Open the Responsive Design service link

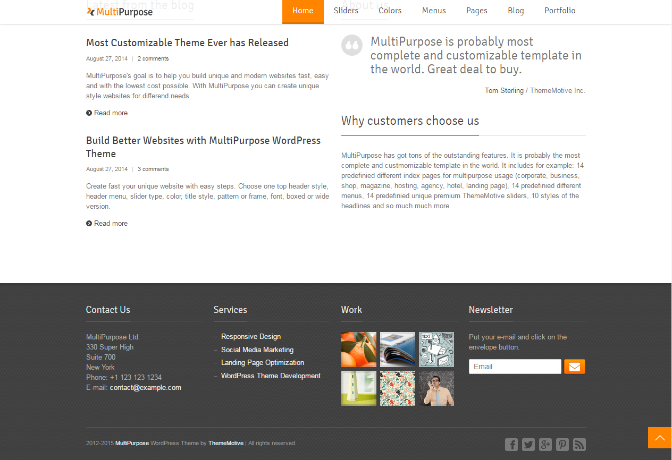pyautogui.click(x=251, y=337)
